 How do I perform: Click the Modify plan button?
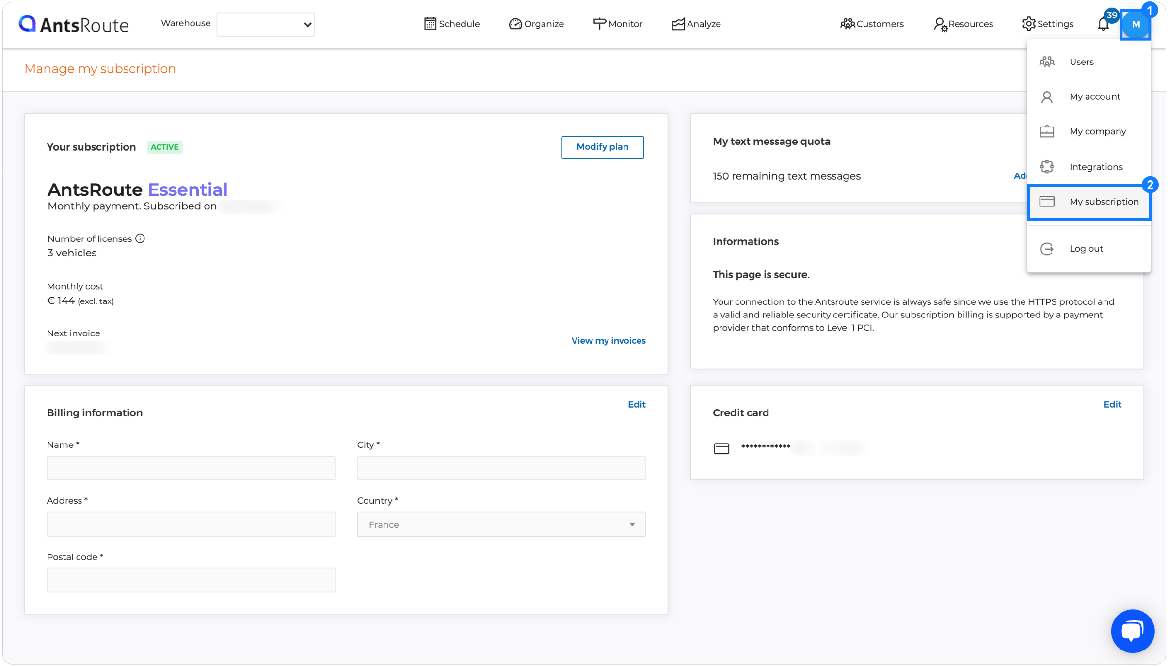[x=603, y=147]
